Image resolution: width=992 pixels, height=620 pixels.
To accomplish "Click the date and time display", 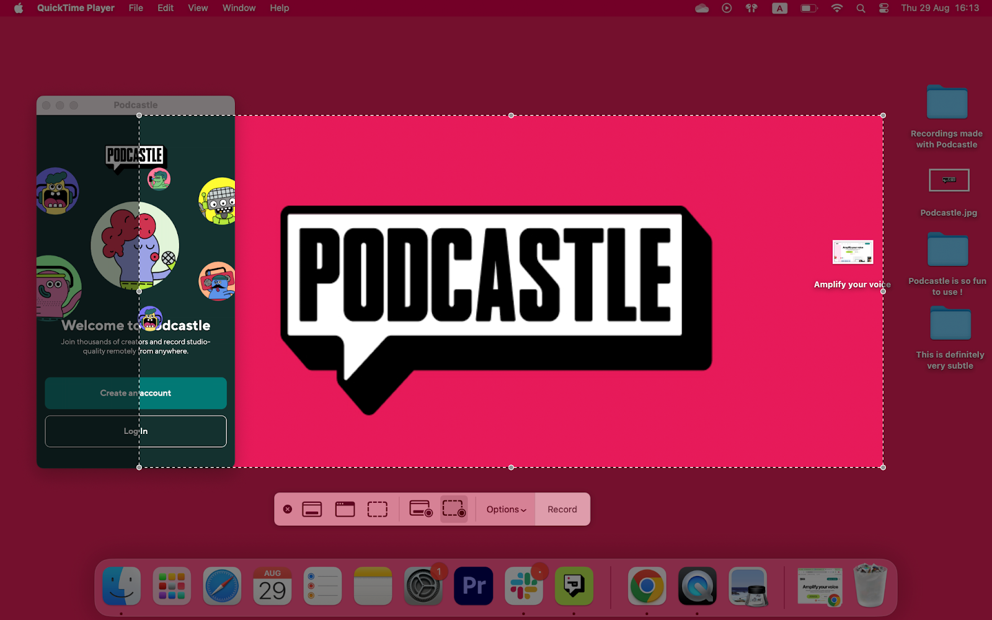I will tap(940, 8).
